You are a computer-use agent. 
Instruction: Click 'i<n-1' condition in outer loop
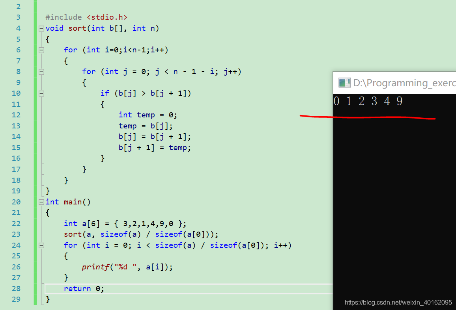(135, 50)
